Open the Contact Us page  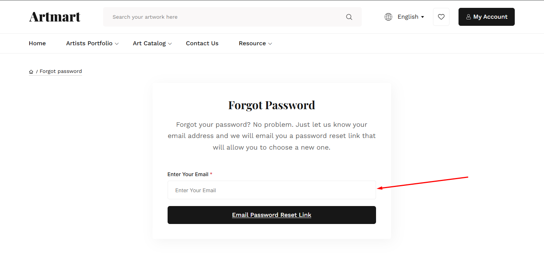202,43
